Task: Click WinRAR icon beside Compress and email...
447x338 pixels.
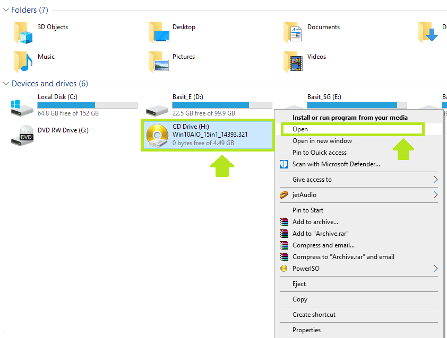Action: tap(284, 245)
